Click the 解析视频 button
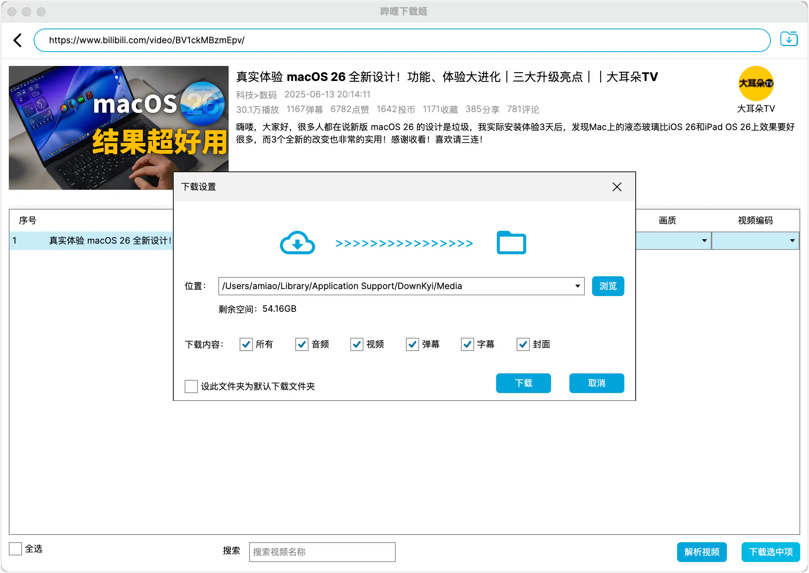This screenshot has height=573, width=809. [702, 552]
